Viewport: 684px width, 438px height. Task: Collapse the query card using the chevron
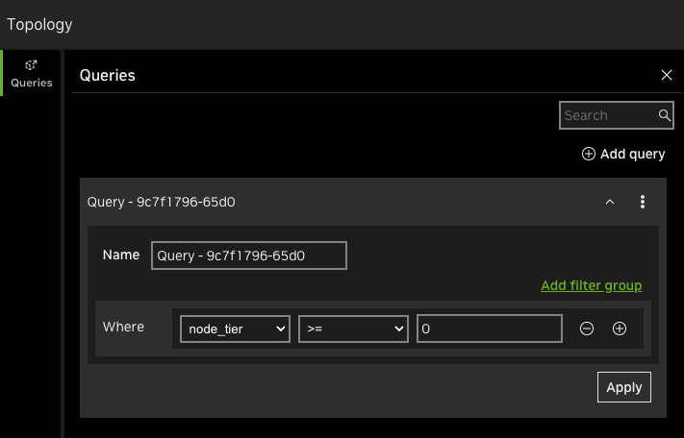(x=610, y=202)
